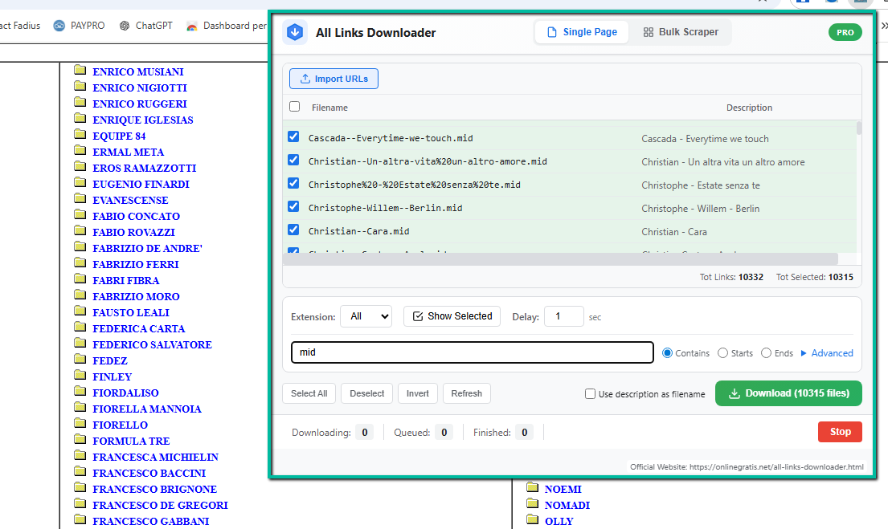Screen dimensions: 888x529
Task: Uncheck Christian--Cara.mid checkbox
Action: point(293,229)
